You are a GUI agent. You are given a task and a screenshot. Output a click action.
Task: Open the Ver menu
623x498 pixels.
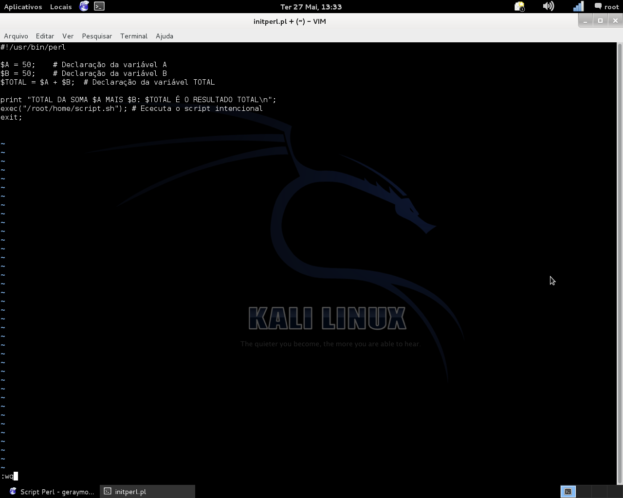[x=68, y=36]
